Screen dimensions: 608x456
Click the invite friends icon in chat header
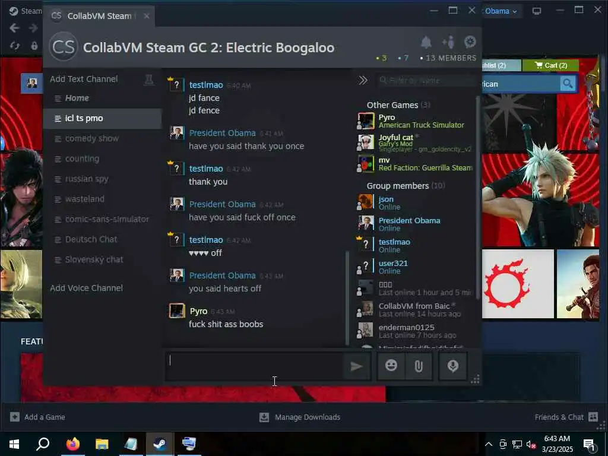point(448,42)
